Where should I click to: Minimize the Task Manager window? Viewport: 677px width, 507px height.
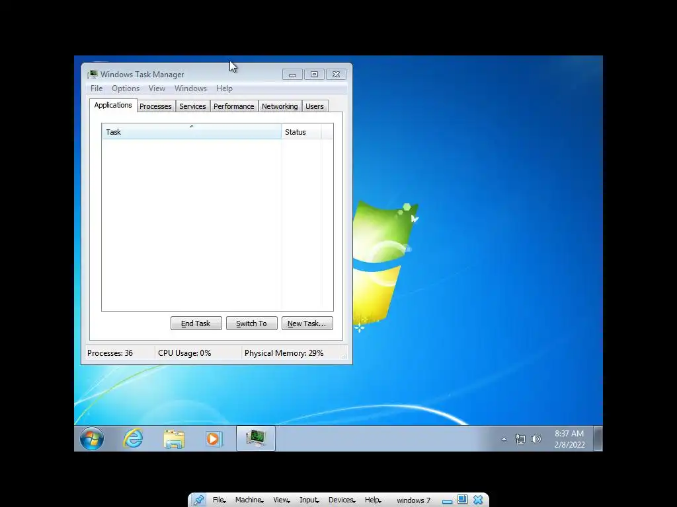(x=292, y=75)
